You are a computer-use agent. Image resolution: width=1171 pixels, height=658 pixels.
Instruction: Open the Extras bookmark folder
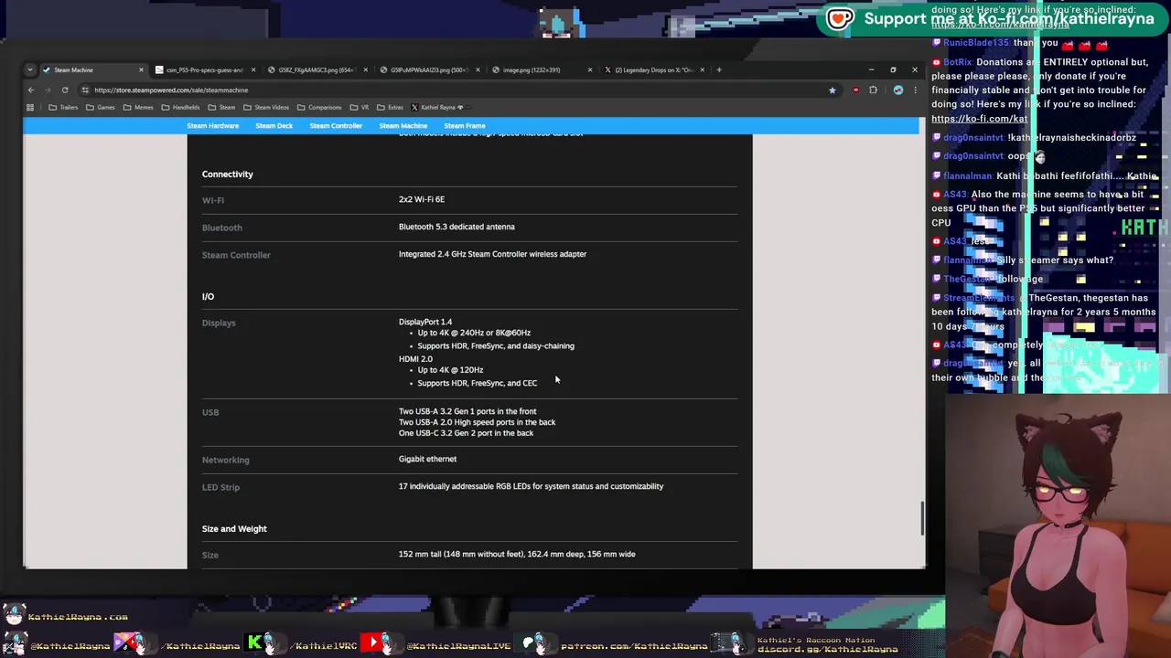point(391,107)
